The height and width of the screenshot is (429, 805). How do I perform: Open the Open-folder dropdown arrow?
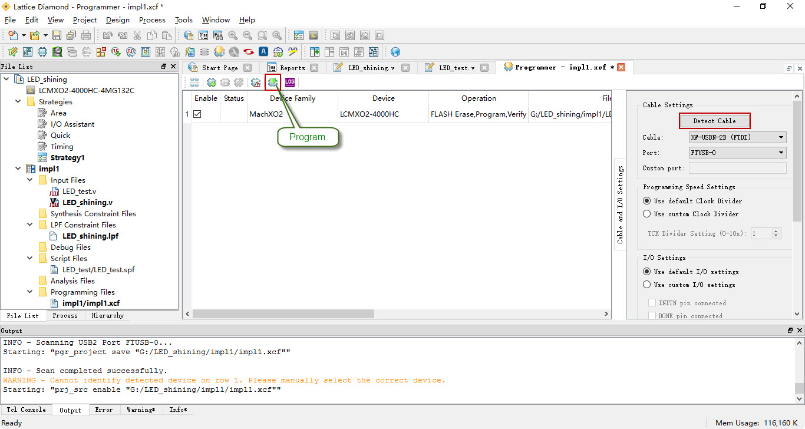click(45, 35)
